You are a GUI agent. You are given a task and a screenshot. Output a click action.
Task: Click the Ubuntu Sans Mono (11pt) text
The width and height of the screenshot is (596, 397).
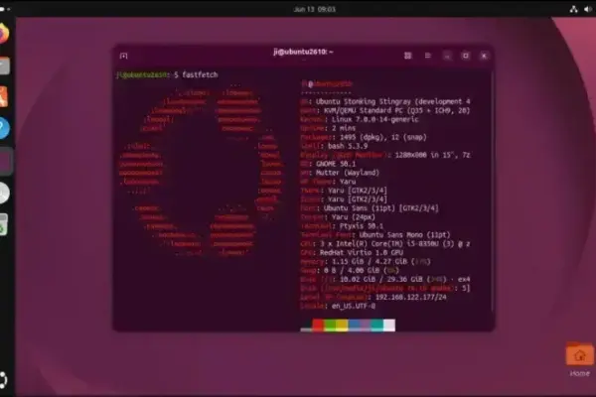[x=404, y=235]
